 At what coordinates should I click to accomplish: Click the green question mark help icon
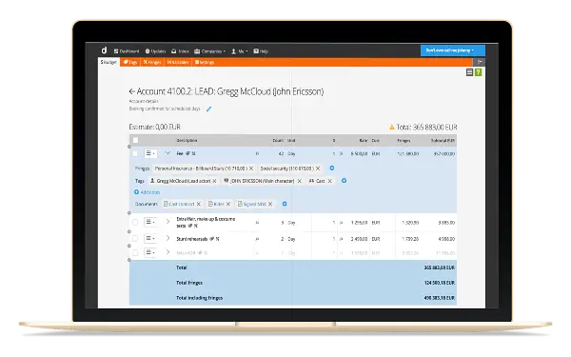pyautogui.click(x=478, y=72)
